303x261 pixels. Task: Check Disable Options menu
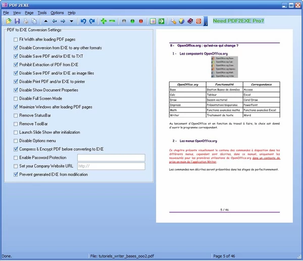click(x=16, y=141)
